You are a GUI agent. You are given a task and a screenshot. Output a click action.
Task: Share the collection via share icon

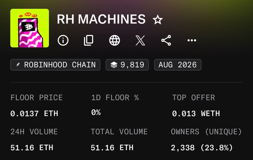(166, 40)
